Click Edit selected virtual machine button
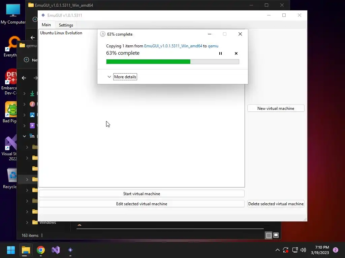Image resolution: width=345 pixels, height=258 pixels. point(142,204)
